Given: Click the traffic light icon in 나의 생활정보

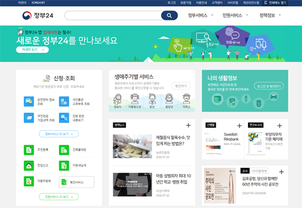Looking at the screenshot, I should tap(258, 103).
